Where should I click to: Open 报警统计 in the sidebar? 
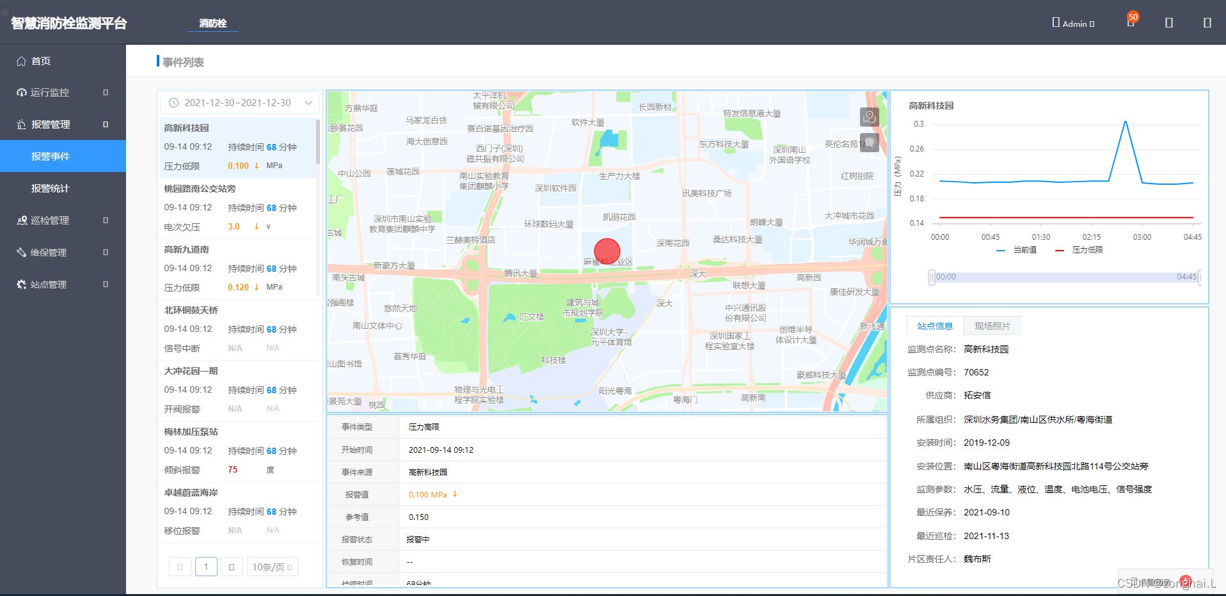point(63,188)
